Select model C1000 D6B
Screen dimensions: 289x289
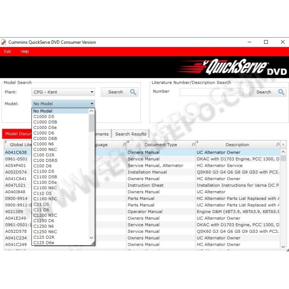point(60,138)
